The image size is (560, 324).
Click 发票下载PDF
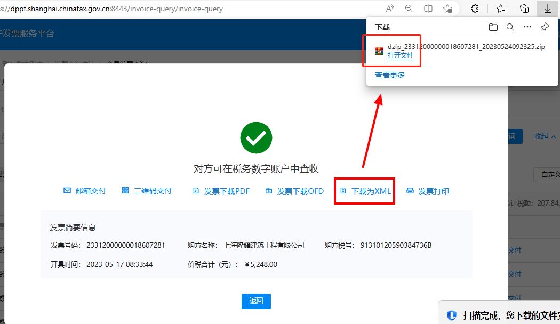pos(221,191)
